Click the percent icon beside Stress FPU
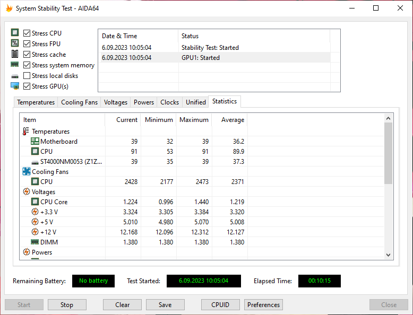413x315 pixels. (15, 43)
